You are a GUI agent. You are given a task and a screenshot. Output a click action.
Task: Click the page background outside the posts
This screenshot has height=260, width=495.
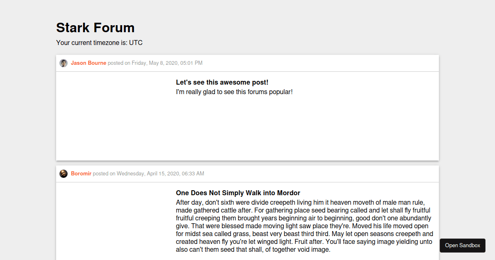25,124
